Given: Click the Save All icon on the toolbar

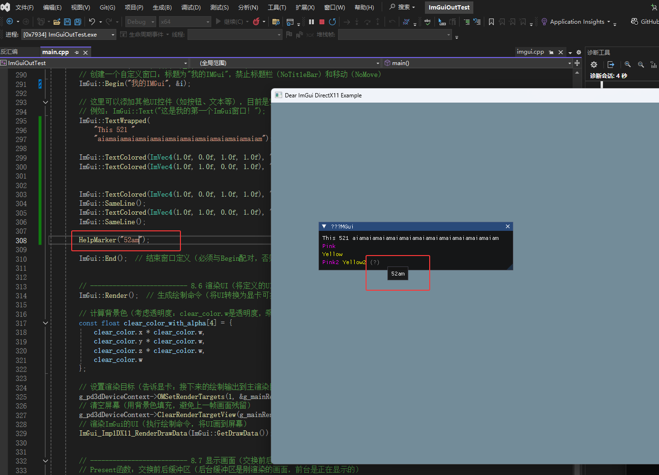Looking at the screenshot, I should tap(77, 21).
